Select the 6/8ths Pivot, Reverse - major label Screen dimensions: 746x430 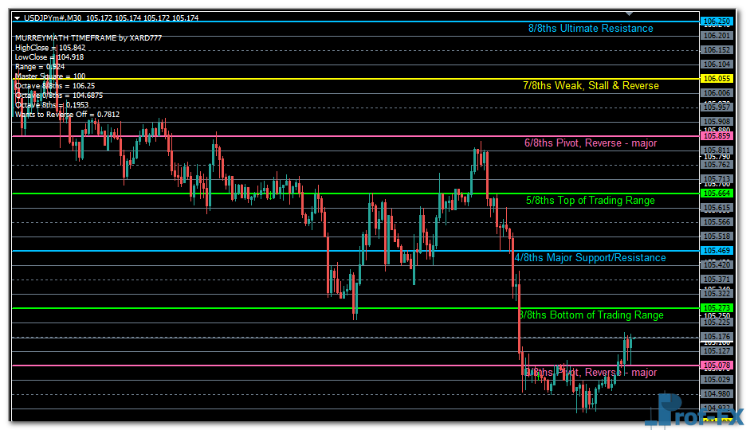(x=591, y=143)
